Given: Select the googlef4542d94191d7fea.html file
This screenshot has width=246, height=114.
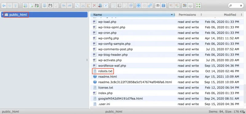Looking at the screenshot, I should [167, 99].
